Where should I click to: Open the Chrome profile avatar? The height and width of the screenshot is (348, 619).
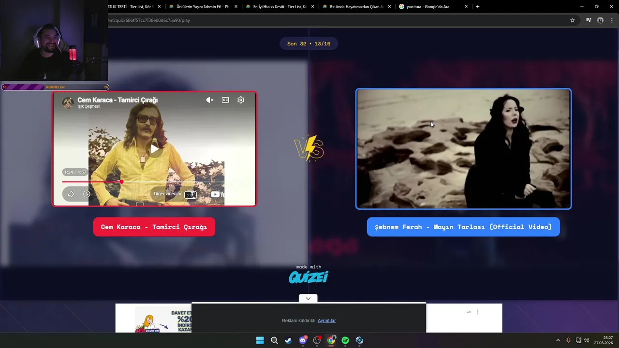point(600,20)
